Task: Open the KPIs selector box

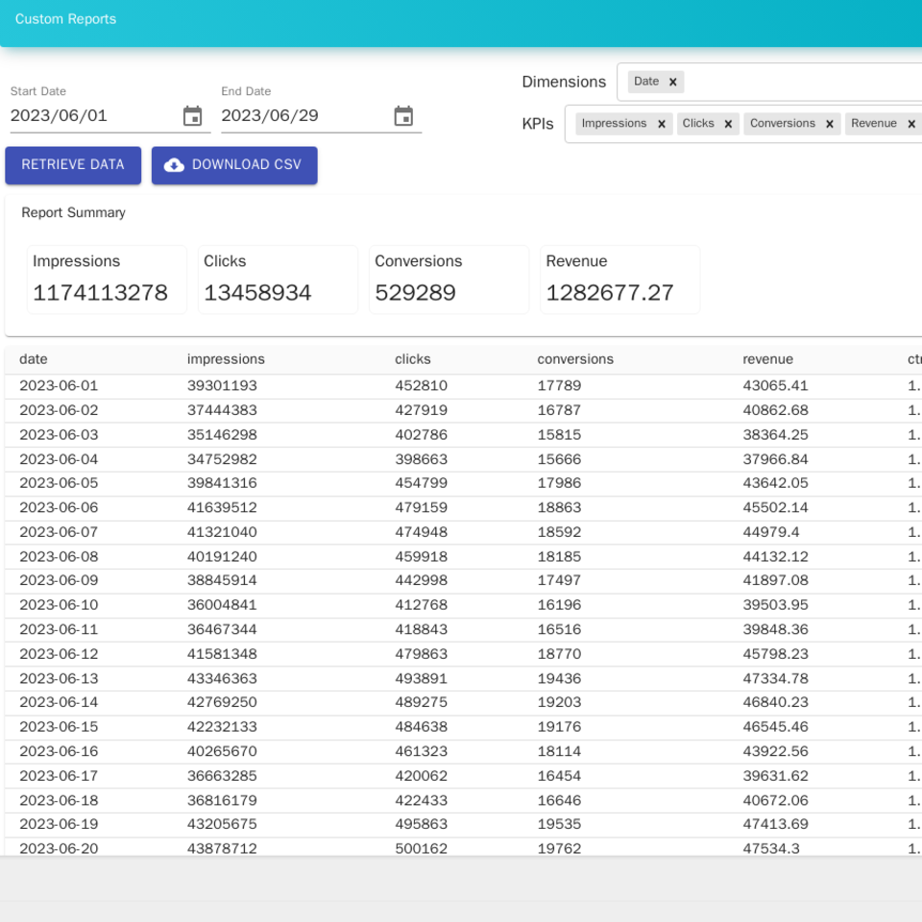Action: [743, 124]
